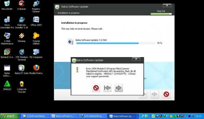Screen dimensions: 204x119
Task: Select the Revo Uninstaller Pro icon
Action: pos(7,23)
